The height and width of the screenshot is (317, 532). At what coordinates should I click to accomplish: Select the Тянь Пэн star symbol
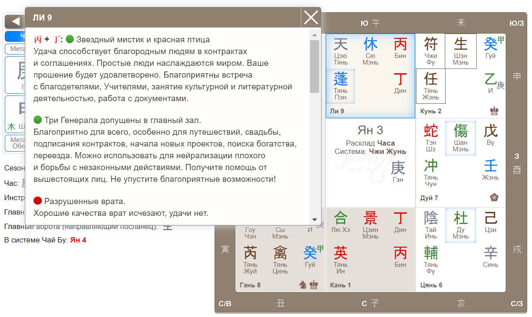(x=341, y=86)
